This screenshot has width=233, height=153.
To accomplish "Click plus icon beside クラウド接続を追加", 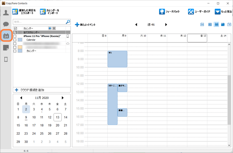I will tap(17, 90).
